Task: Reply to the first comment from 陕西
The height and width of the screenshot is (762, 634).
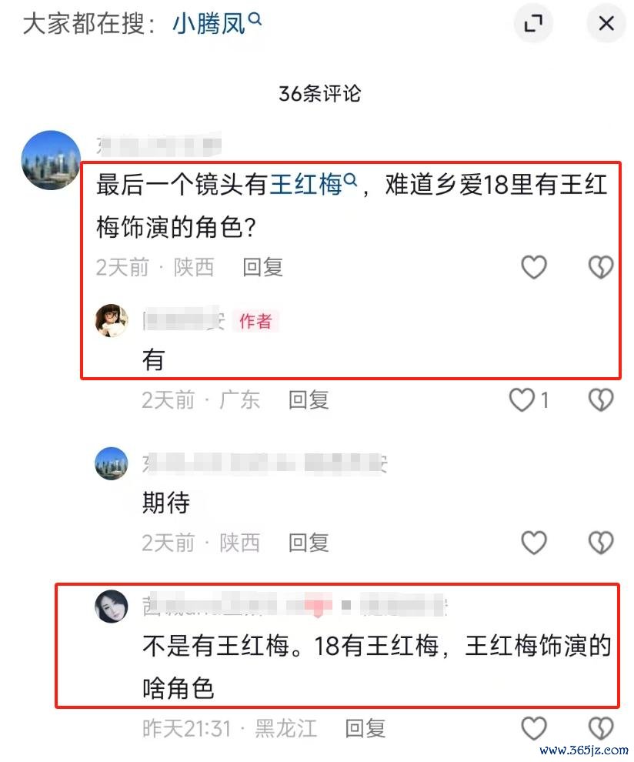Action: tap(263, 267)
